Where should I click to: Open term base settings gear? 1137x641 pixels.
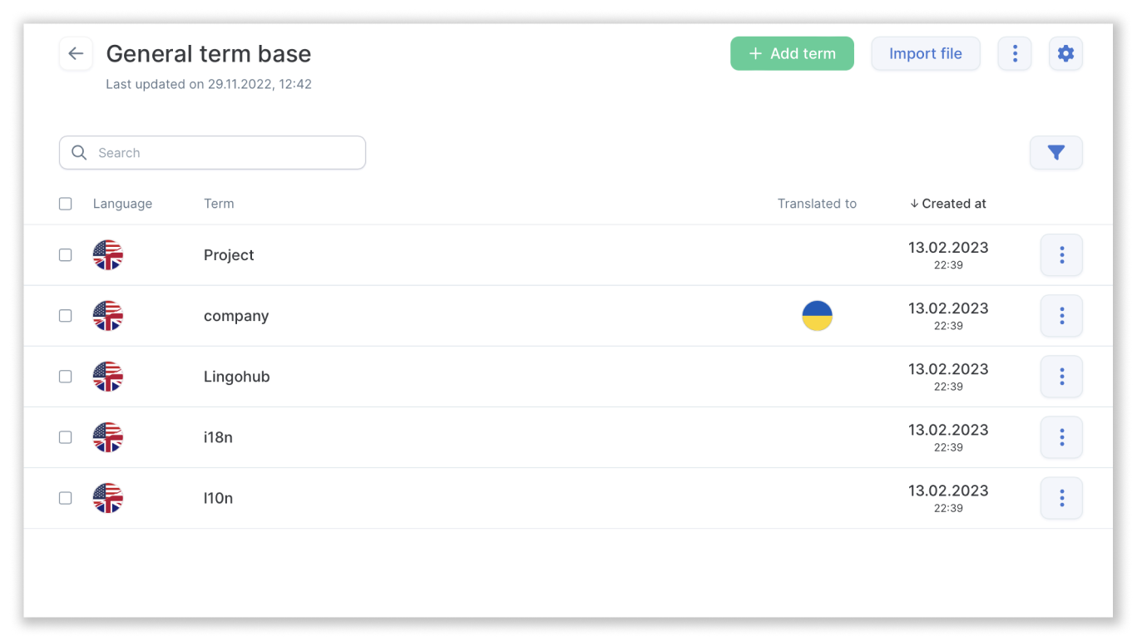pyautogui.click(x=1065, y=54)
